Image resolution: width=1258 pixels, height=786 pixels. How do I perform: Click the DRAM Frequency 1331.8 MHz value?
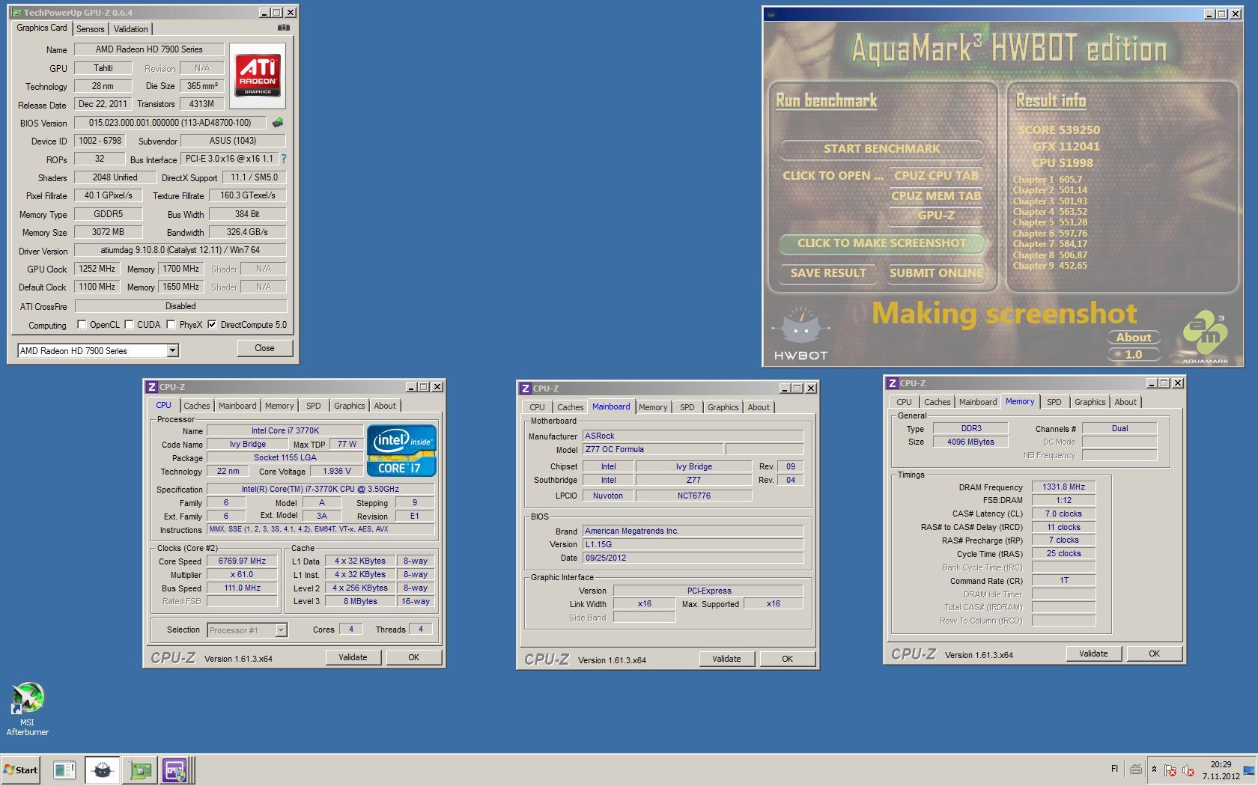pyautogui.click(x=1063, y=487)
